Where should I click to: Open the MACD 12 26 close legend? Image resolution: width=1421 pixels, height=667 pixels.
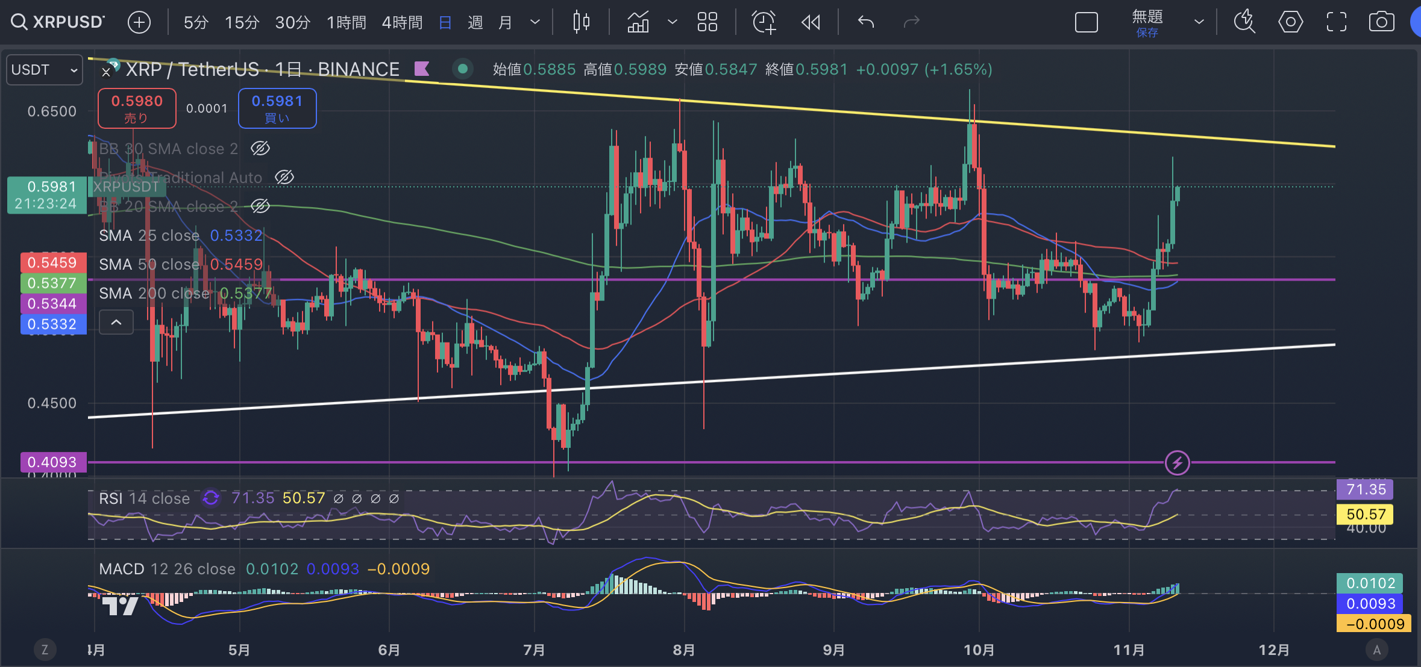click(167, 569)
